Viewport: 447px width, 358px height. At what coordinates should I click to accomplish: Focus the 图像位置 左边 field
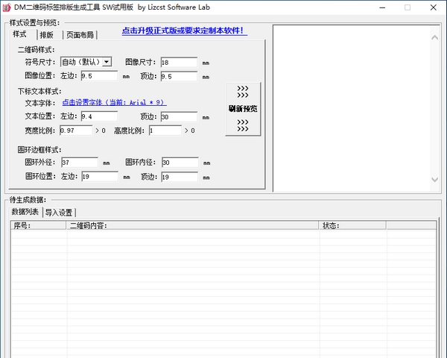click(x=99, y=76)
